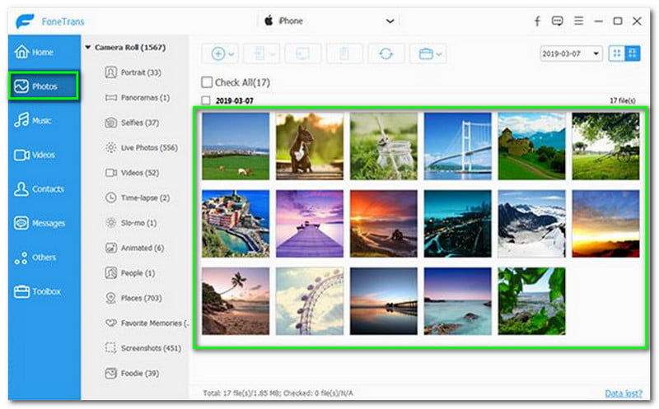Image resolution: width=659 pixels, height=409 pixels.
Task: Go to Contacts in the sidebar
Action: [x=43, y=189]
